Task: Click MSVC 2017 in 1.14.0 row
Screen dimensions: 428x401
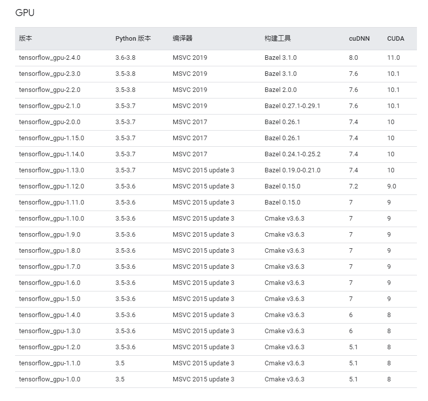Action: tap(190, 154)
